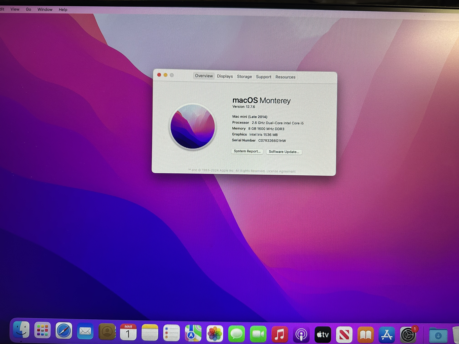Open Launchpad from the Dock

tap(42, 330)
